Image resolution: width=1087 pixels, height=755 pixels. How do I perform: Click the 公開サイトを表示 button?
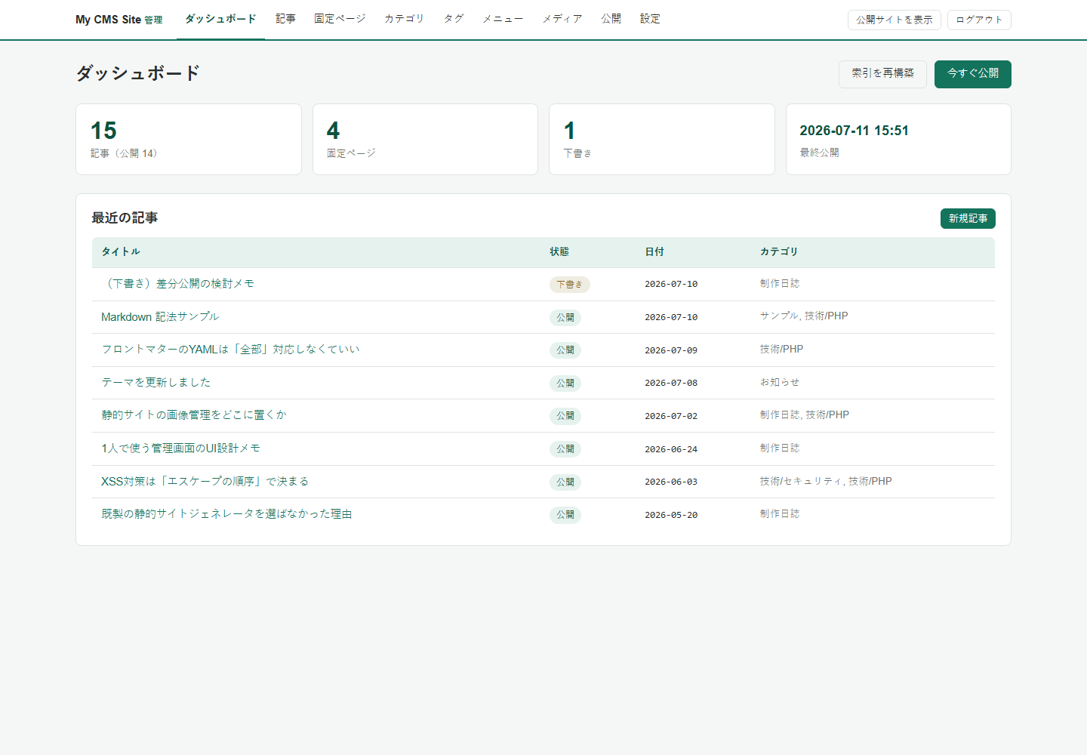tap(895, 20)
